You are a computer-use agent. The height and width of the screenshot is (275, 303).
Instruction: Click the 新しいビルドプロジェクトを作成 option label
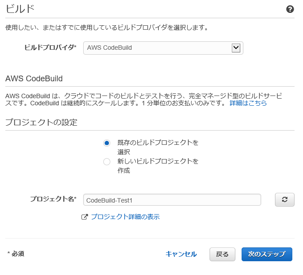158,166
